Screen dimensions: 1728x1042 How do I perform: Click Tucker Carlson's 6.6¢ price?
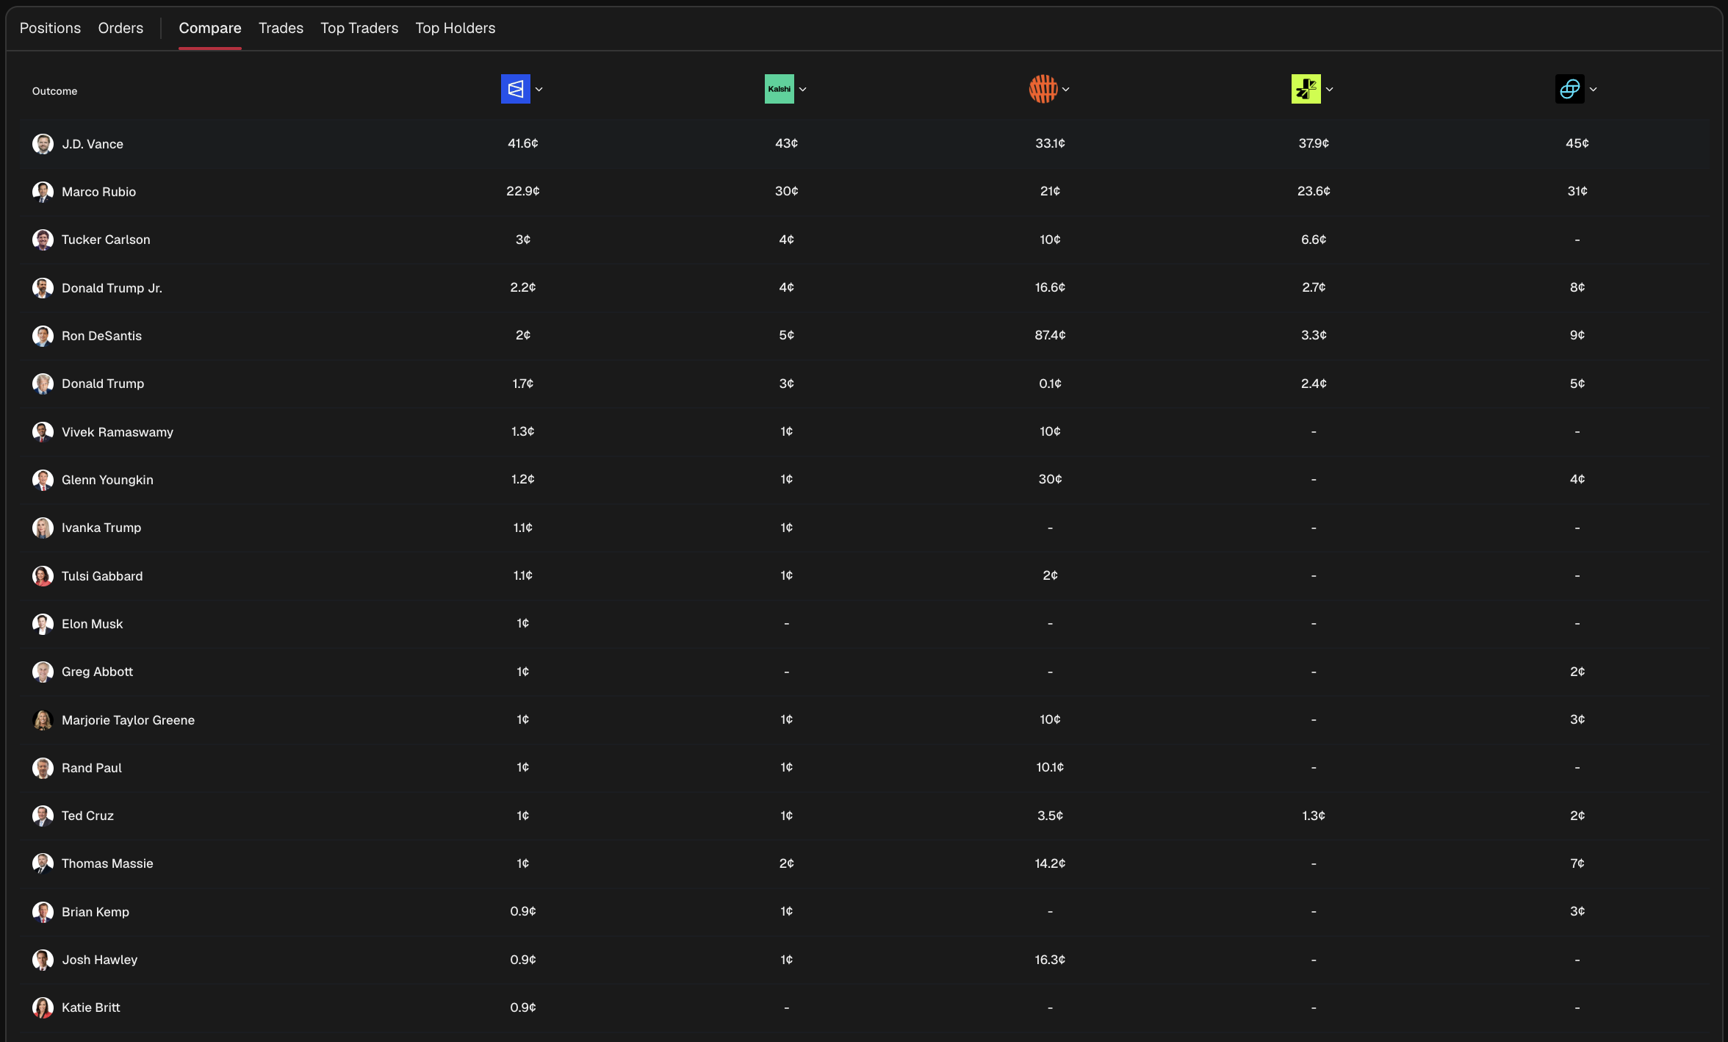(1314, 240)
